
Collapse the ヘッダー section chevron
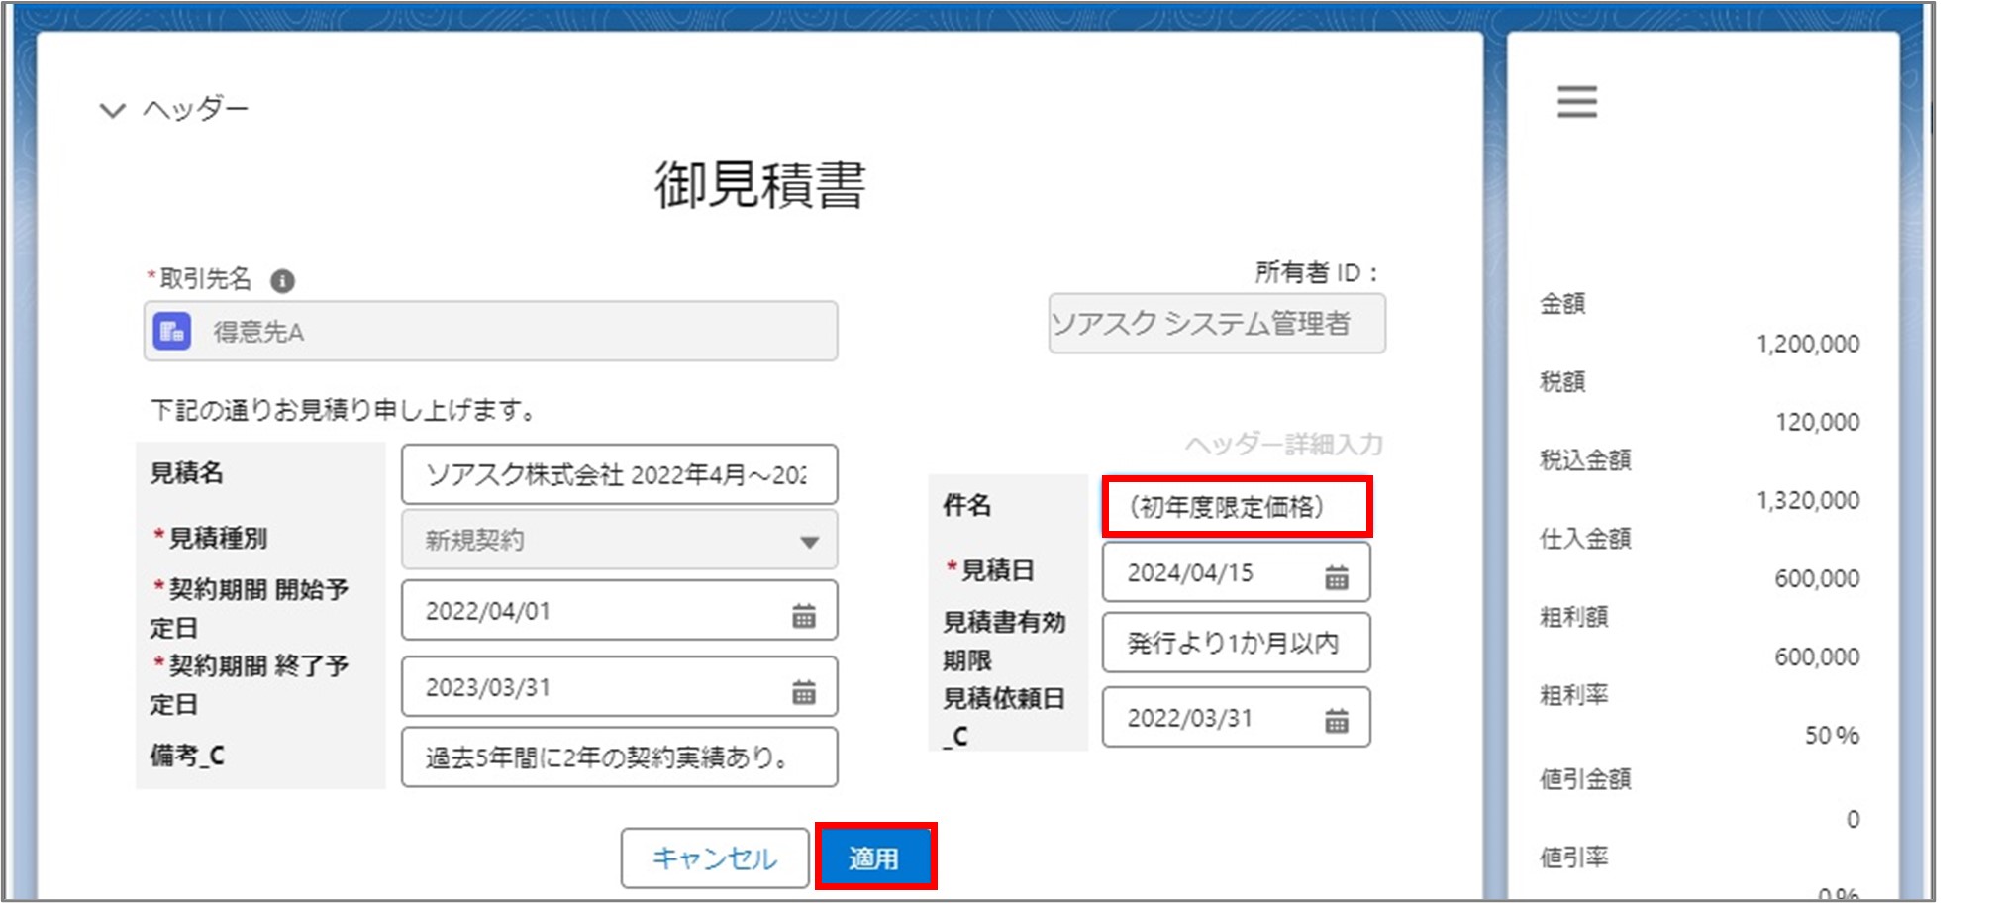113,110
